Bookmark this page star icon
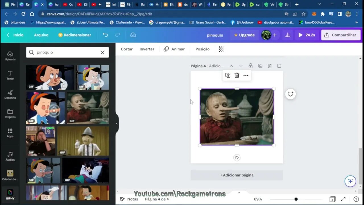The image size is (364, 205). (x=303, y=14)
